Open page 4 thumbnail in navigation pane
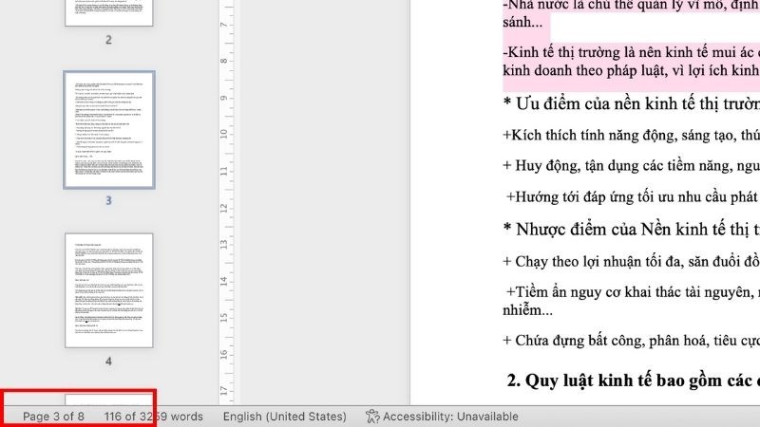This screenshot has height=427, width=760. coord(109,290)
